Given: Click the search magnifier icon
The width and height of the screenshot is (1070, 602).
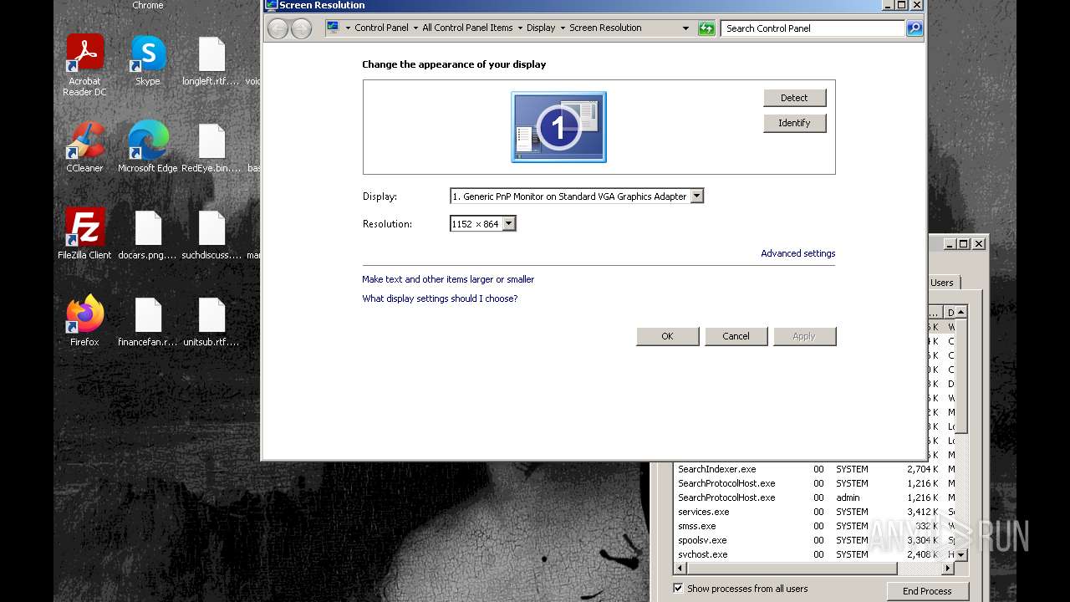Looking at the screenshot, I should click(x=915, y=28).
